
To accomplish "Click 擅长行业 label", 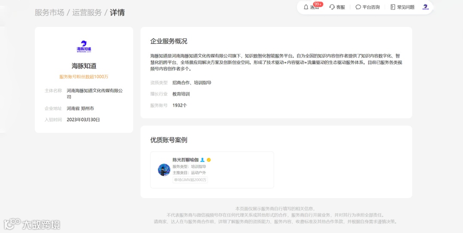I will point(159,94).
